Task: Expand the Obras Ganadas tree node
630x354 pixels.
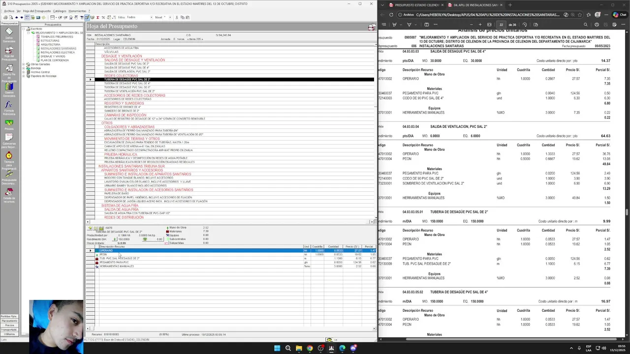Action: click(x=23, y=64)
